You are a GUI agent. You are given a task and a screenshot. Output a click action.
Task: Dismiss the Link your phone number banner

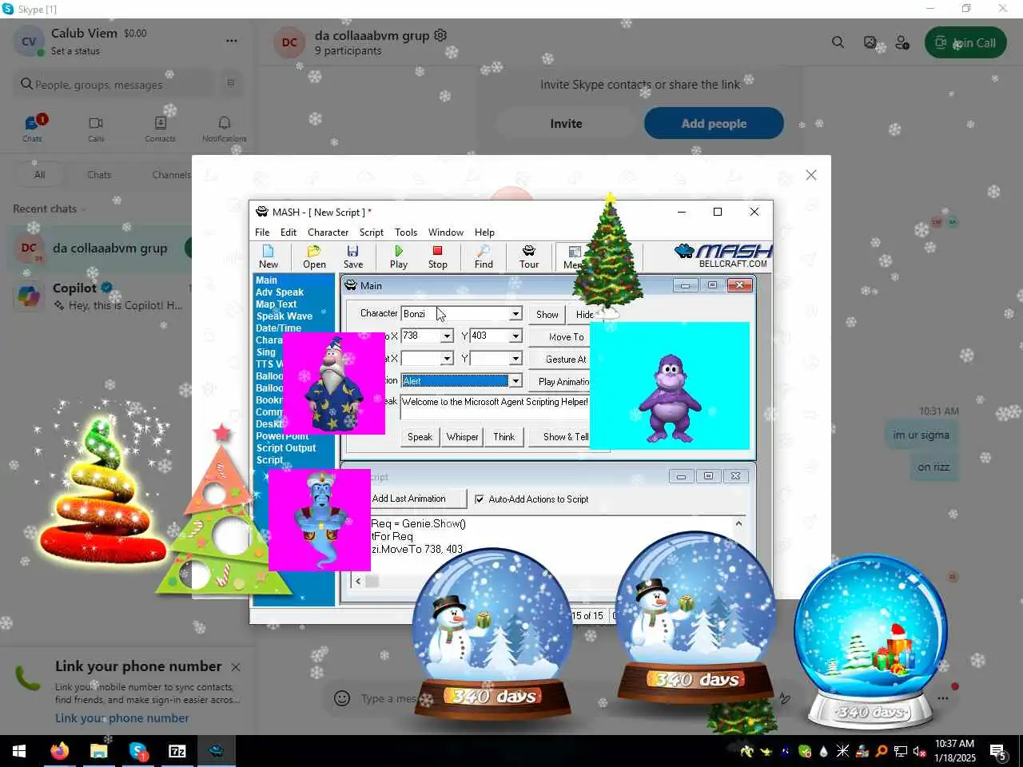pyautogui.click(x=236, y=666)
